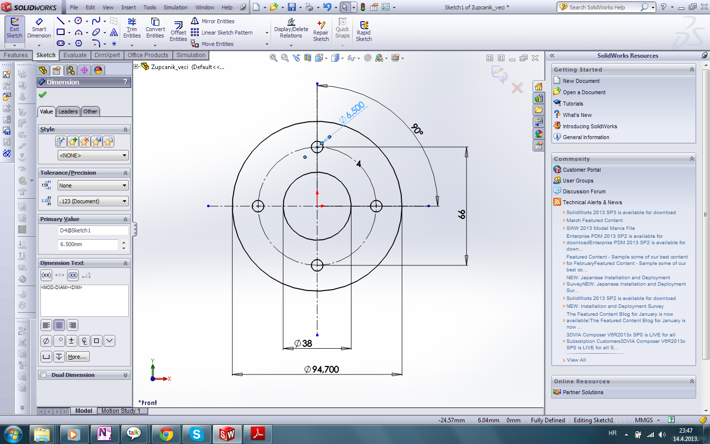Click the Mirror Entities tool
Viewport: 710px width, 444px height.
coord(217,21)
